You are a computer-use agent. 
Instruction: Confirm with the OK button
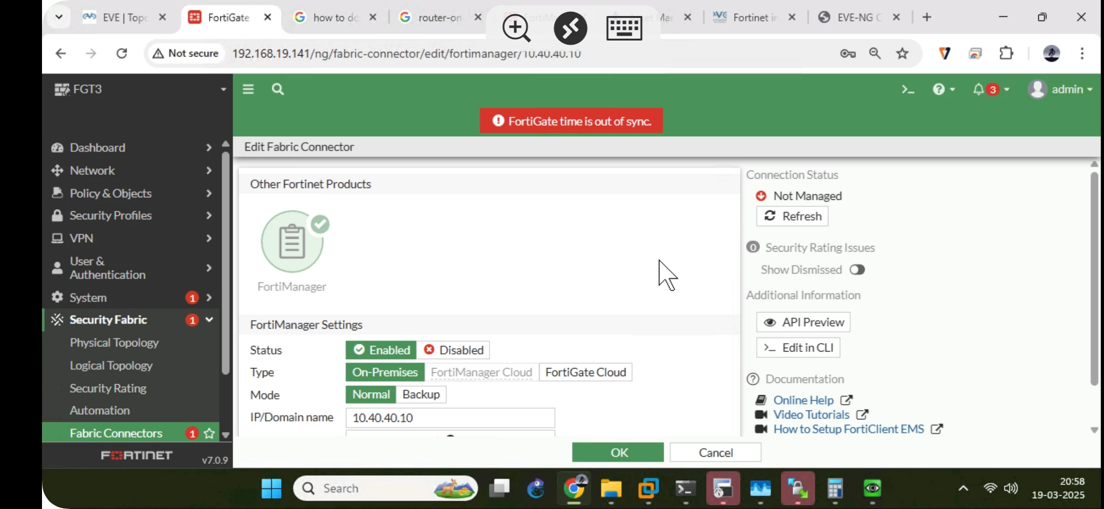[x=618, y=452]
